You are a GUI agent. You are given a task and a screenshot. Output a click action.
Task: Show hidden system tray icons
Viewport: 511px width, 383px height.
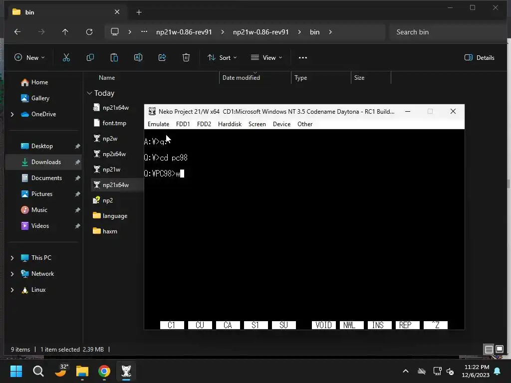point(406,371)
